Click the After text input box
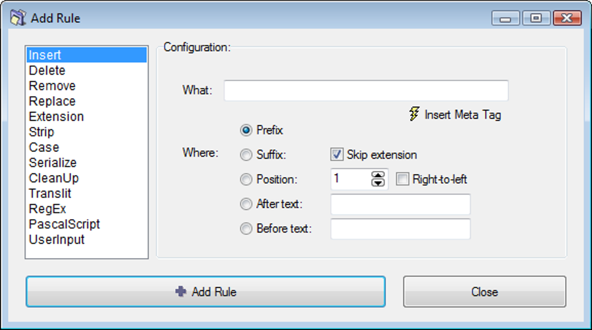 (x=400, y=204)
